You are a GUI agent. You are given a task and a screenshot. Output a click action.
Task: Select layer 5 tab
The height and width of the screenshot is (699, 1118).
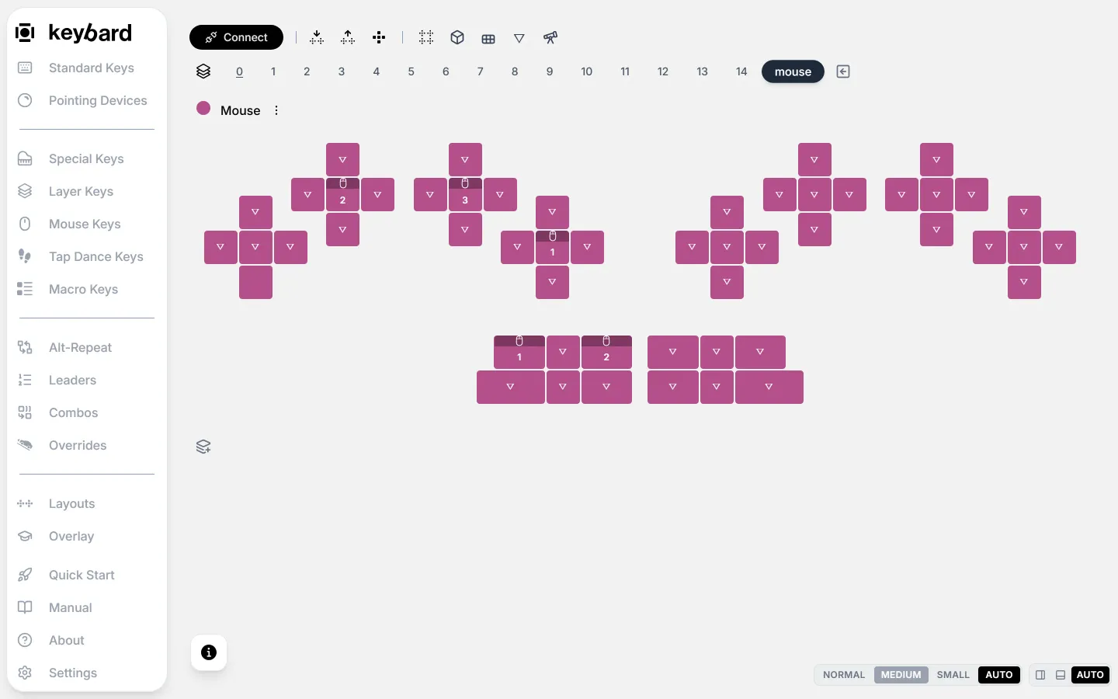(x=411, y=71)
